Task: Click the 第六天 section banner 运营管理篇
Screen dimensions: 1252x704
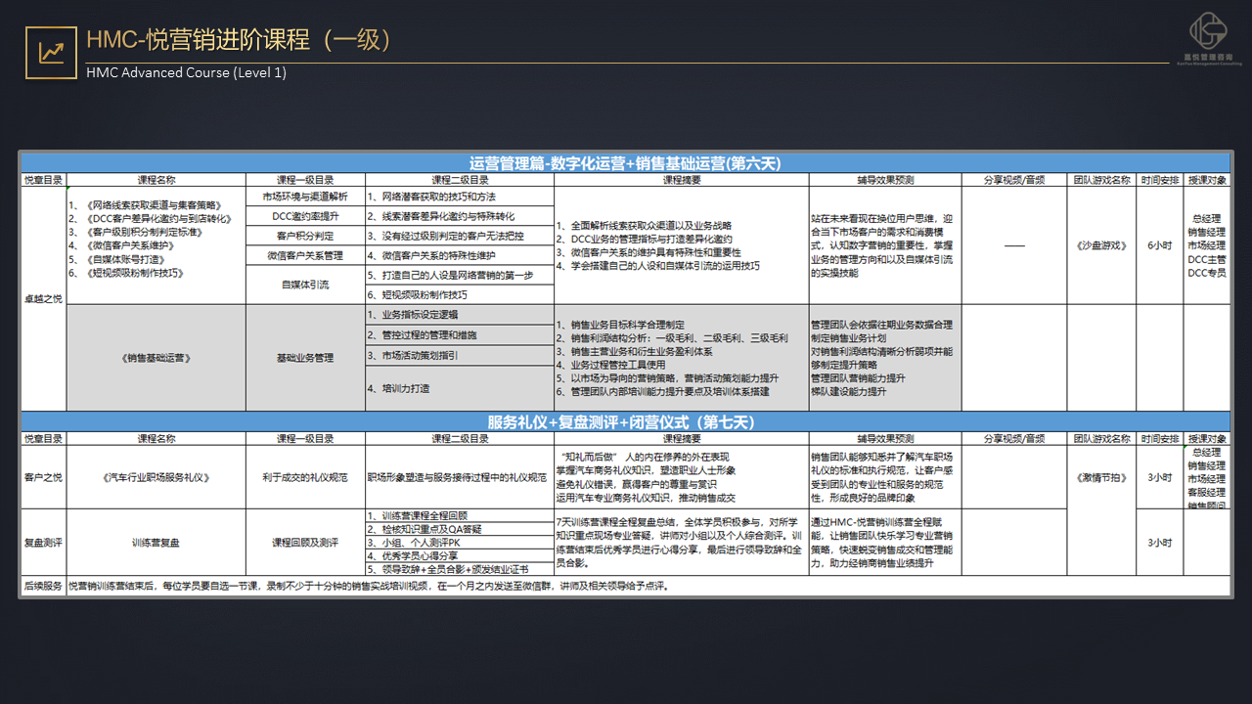Action: [625, 163]
